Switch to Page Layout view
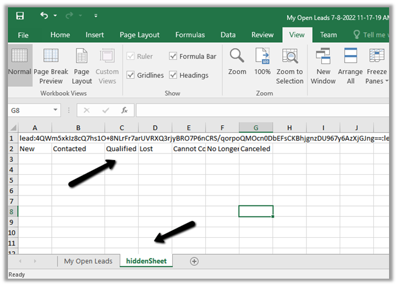The height and width of the screenshot is (286, 397). click(x=82, y=65)
